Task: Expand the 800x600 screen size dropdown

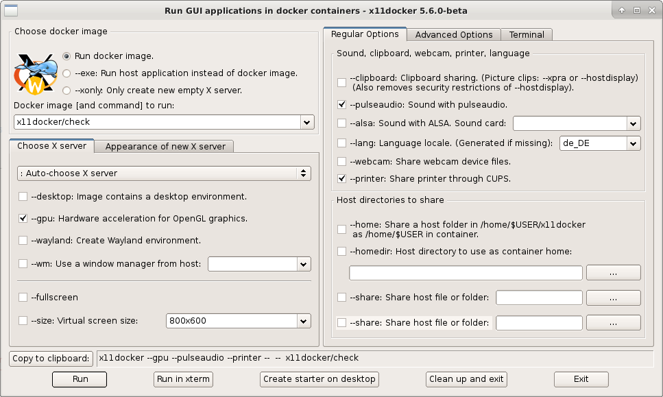Action: click(303, 321)
